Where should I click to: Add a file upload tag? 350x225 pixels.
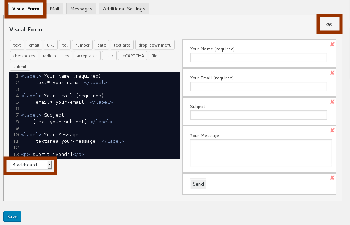point(155,56)
